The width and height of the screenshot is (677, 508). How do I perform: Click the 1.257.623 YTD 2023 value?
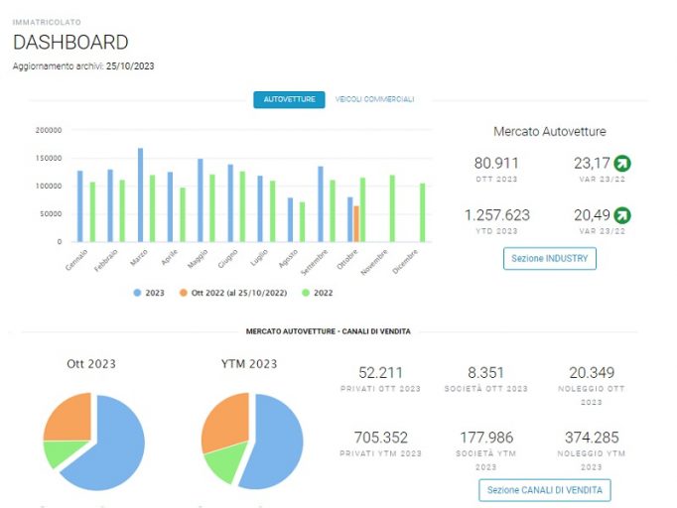point(497,215)
